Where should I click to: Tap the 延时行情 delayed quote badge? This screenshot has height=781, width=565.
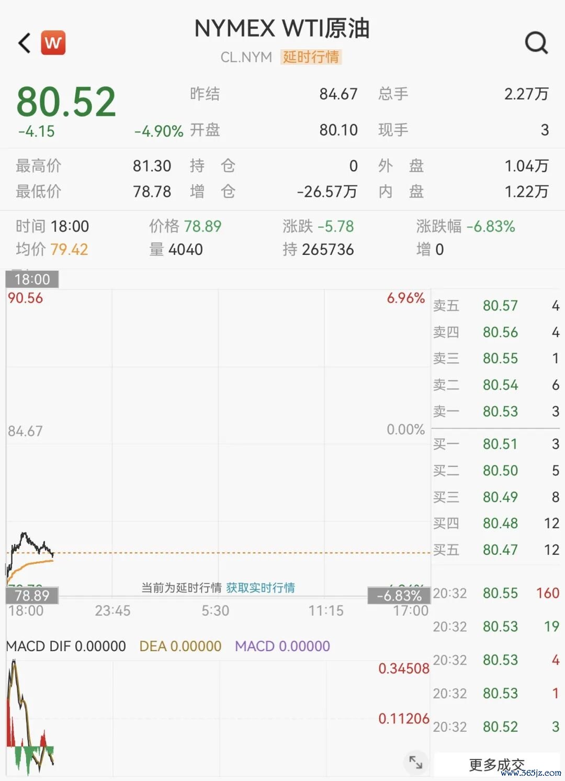[311, 57]
